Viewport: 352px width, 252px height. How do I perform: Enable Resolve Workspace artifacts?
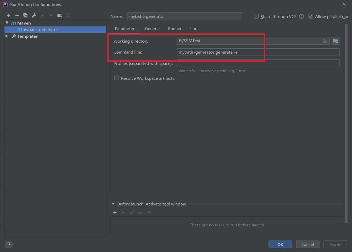[116, 78]
